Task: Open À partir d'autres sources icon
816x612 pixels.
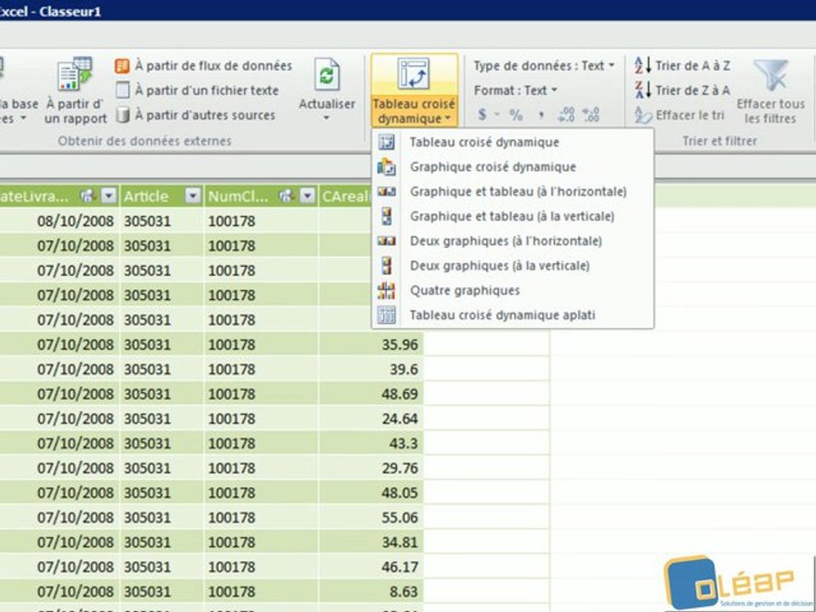Action: tap(122, 115)
